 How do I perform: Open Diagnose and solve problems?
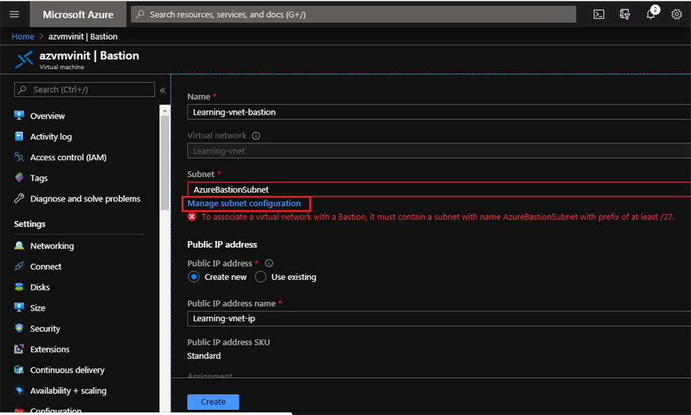pos(84,198)
